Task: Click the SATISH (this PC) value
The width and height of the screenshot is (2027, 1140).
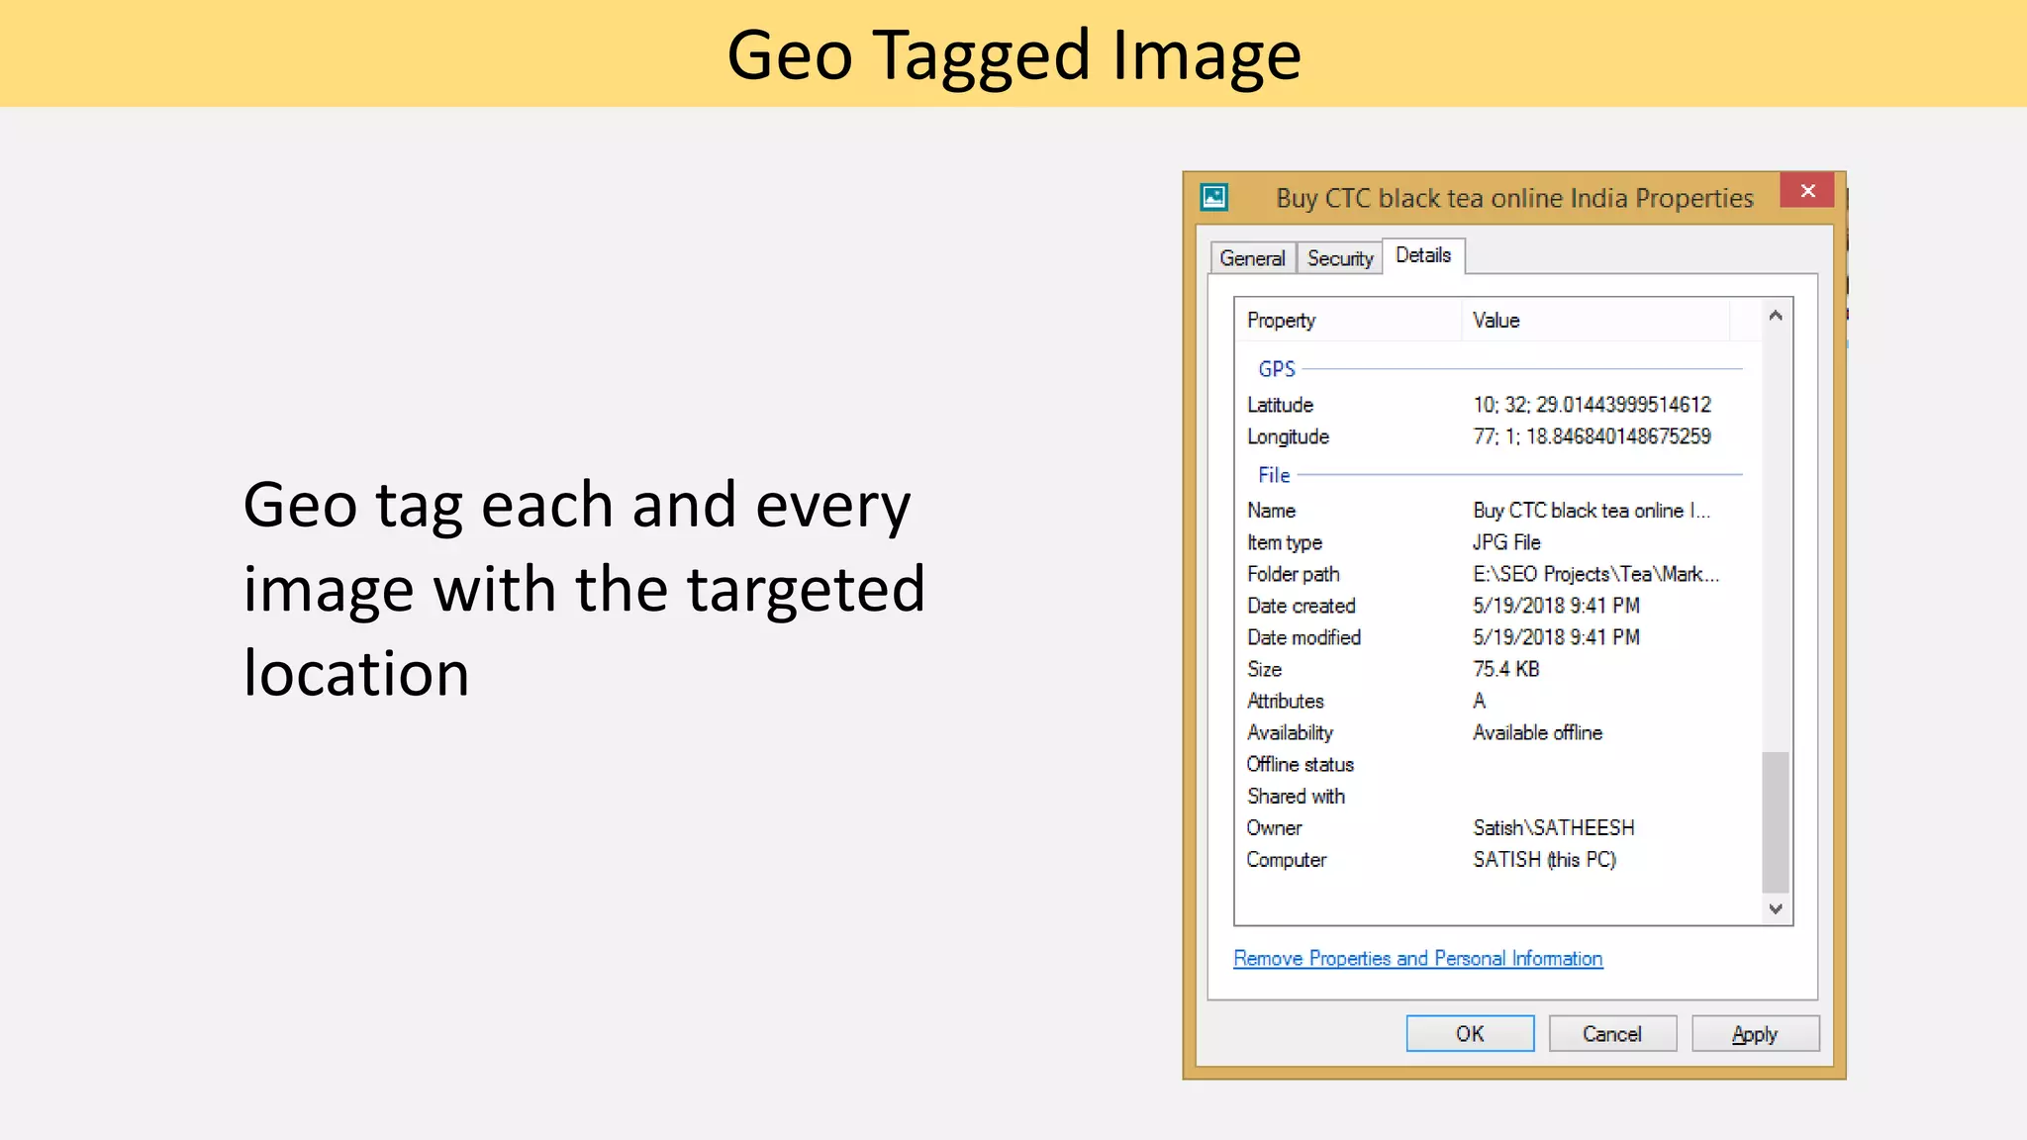Action: (x=1545, y=859)
